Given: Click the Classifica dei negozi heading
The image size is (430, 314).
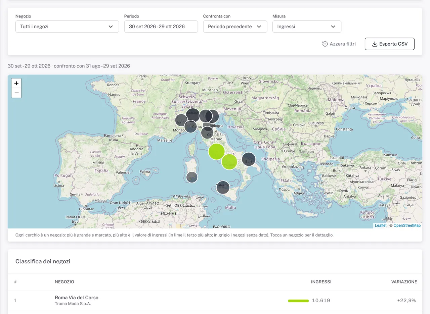Looking at the screenshot, I should point(43,261).
